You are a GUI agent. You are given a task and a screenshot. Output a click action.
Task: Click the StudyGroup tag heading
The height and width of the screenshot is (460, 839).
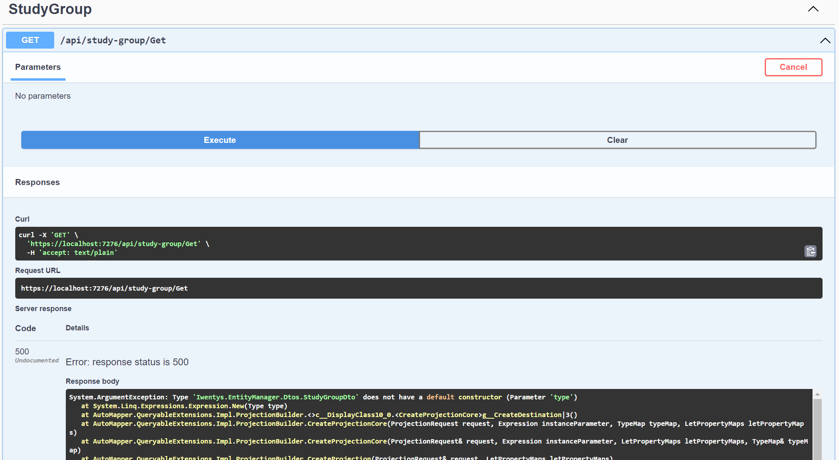50,9
